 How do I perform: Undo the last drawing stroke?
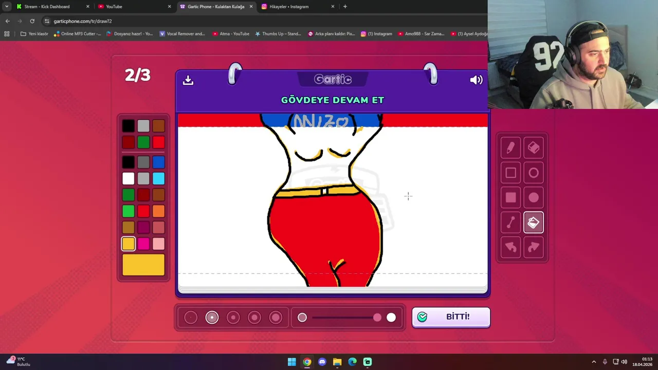coord(510,247)
